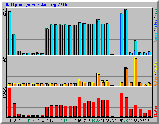Click the red KBytes bar for day 12

click(61, 111)
